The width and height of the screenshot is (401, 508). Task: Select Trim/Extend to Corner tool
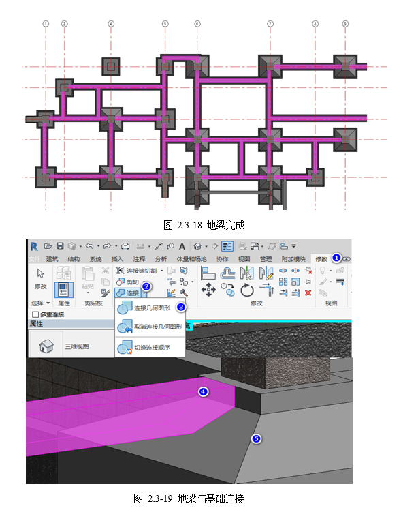[266, 290]
